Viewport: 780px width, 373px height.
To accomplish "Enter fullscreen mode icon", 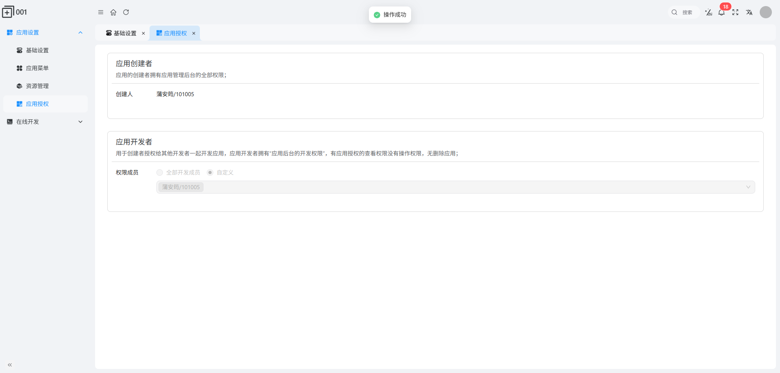I will [735, 13].
